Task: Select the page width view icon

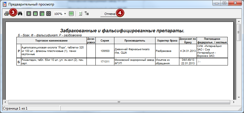Action: [x=35, y=14]
